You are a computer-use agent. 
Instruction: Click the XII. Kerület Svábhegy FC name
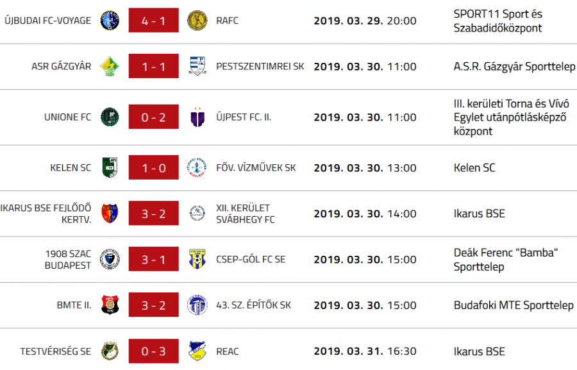pos(246,214)
